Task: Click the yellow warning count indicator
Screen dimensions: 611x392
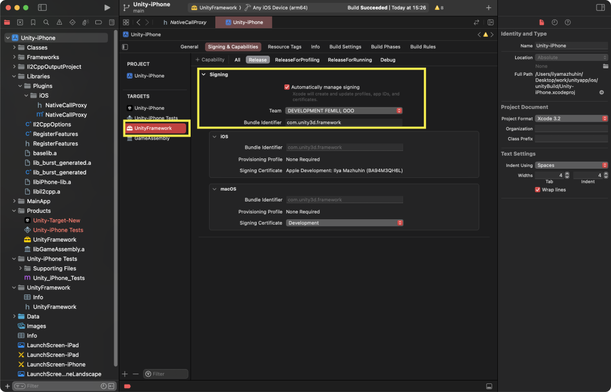Action: coord(438,7)
